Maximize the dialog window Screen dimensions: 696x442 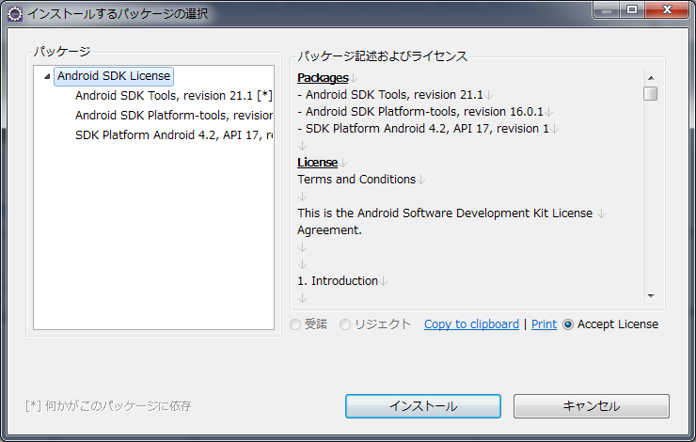pos(632,9)
